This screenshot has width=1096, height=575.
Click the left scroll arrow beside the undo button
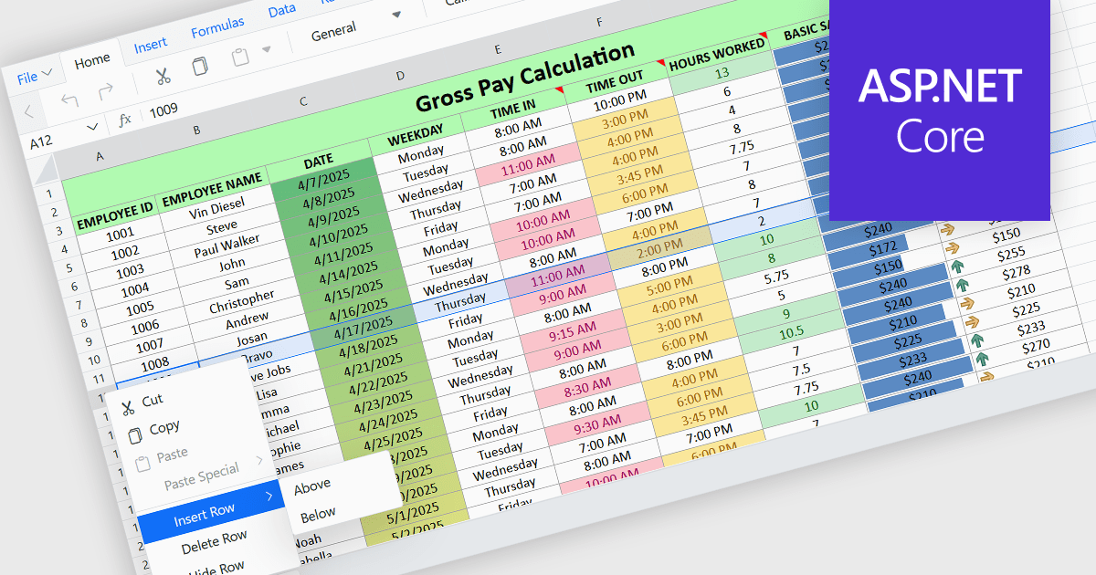pyautogui.click(x=29, y=112)
